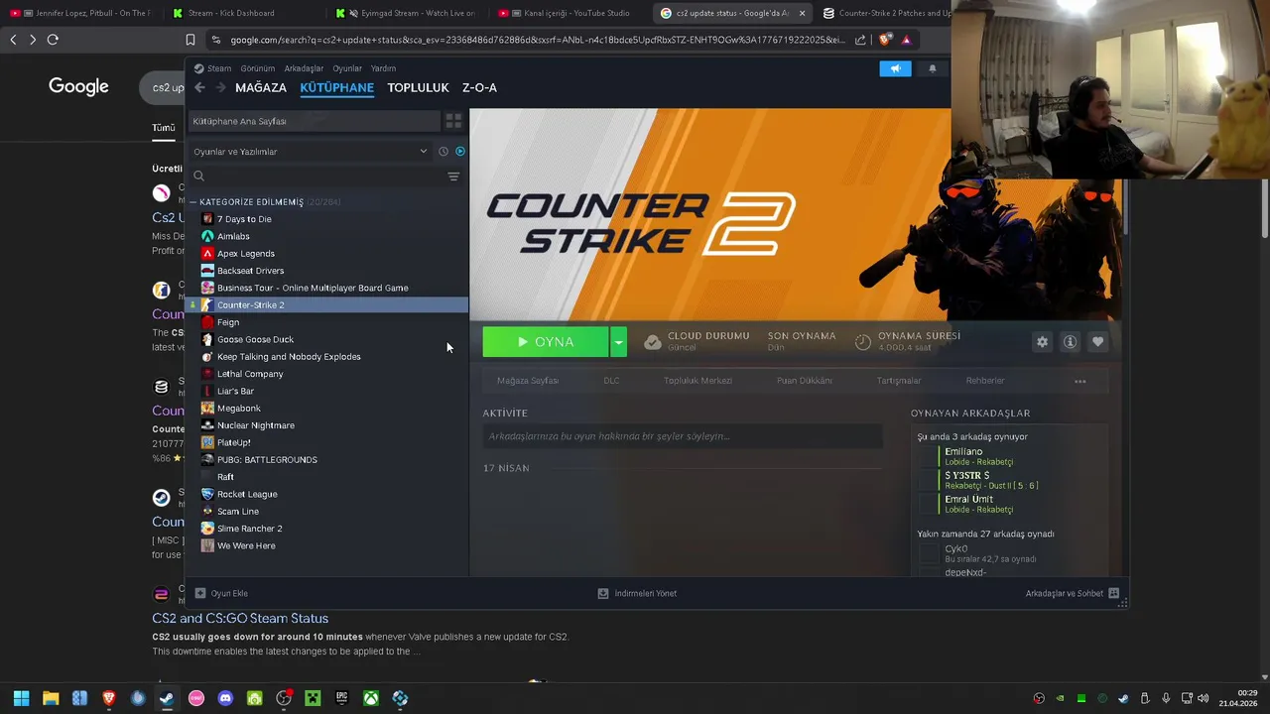
Task: Select Liar's Bar in library
Action: coord(235,391)
